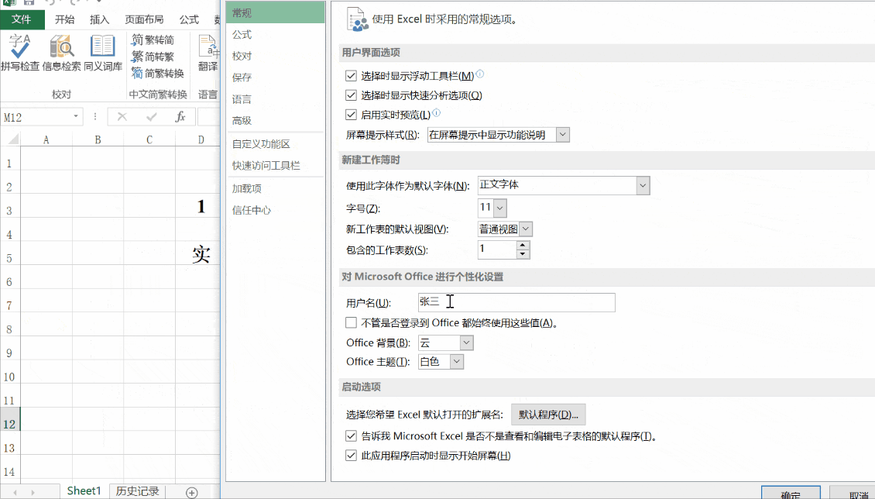
Task: Click inside the 用户名 input field
Action: coord(516,302)
